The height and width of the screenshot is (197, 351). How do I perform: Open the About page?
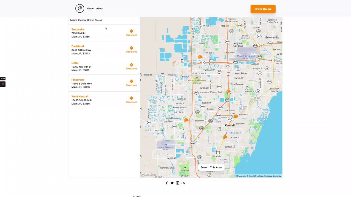(100, 8)
